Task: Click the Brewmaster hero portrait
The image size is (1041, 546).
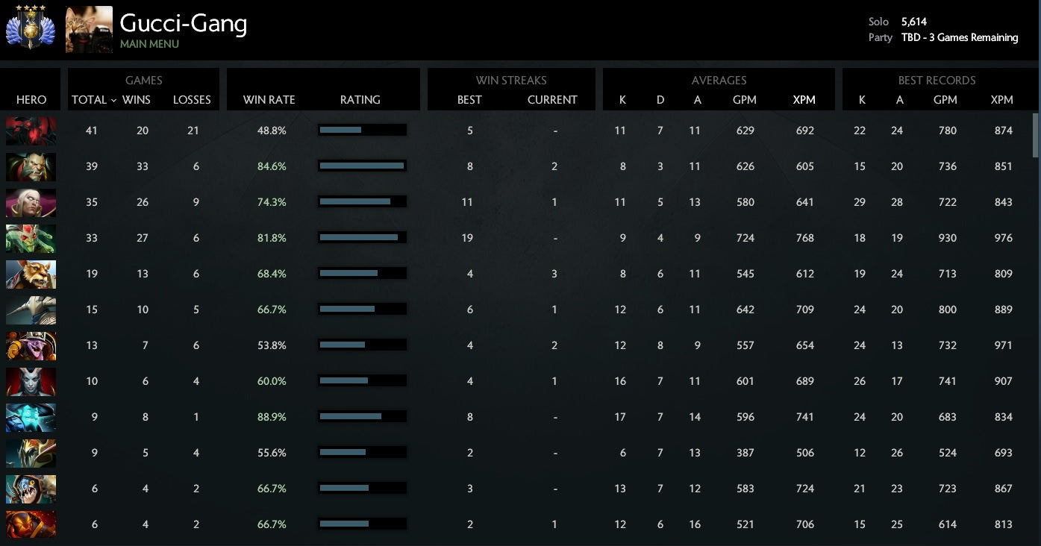Action: pyautogui.click(x=31, y=274)
